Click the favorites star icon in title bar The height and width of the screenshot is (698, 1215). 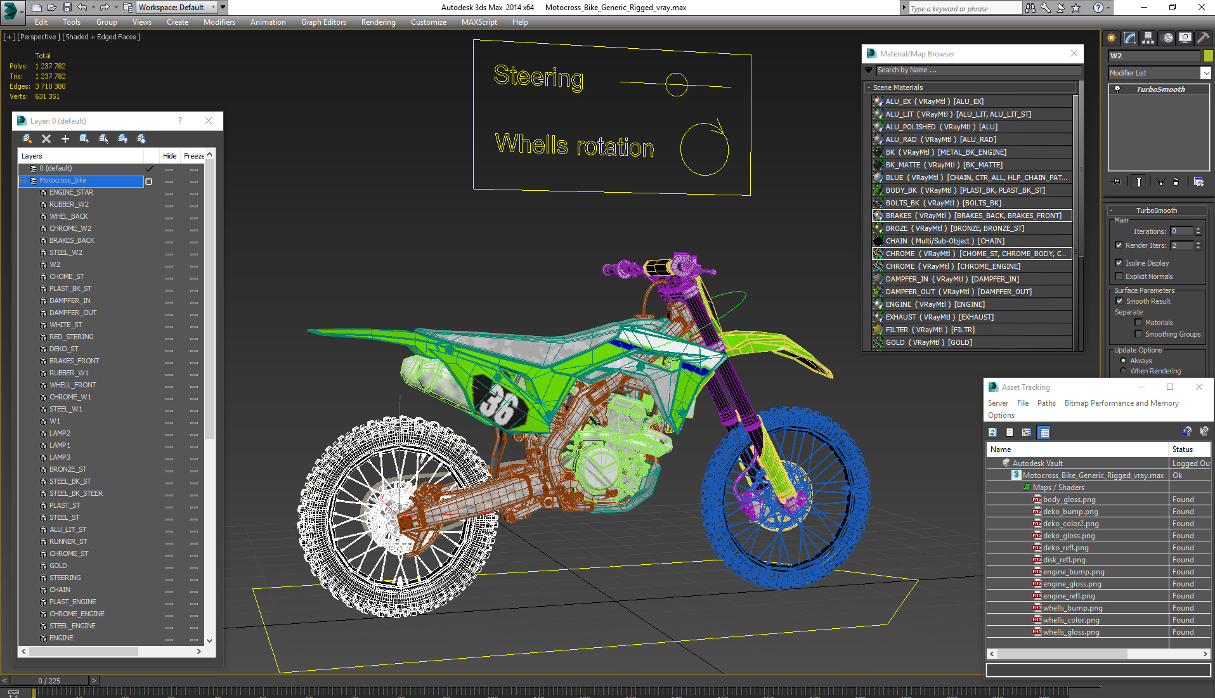(1076, 8)
